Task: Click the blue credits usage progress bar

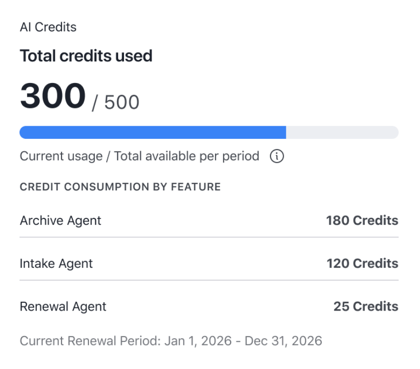Action: click(153, 132)
